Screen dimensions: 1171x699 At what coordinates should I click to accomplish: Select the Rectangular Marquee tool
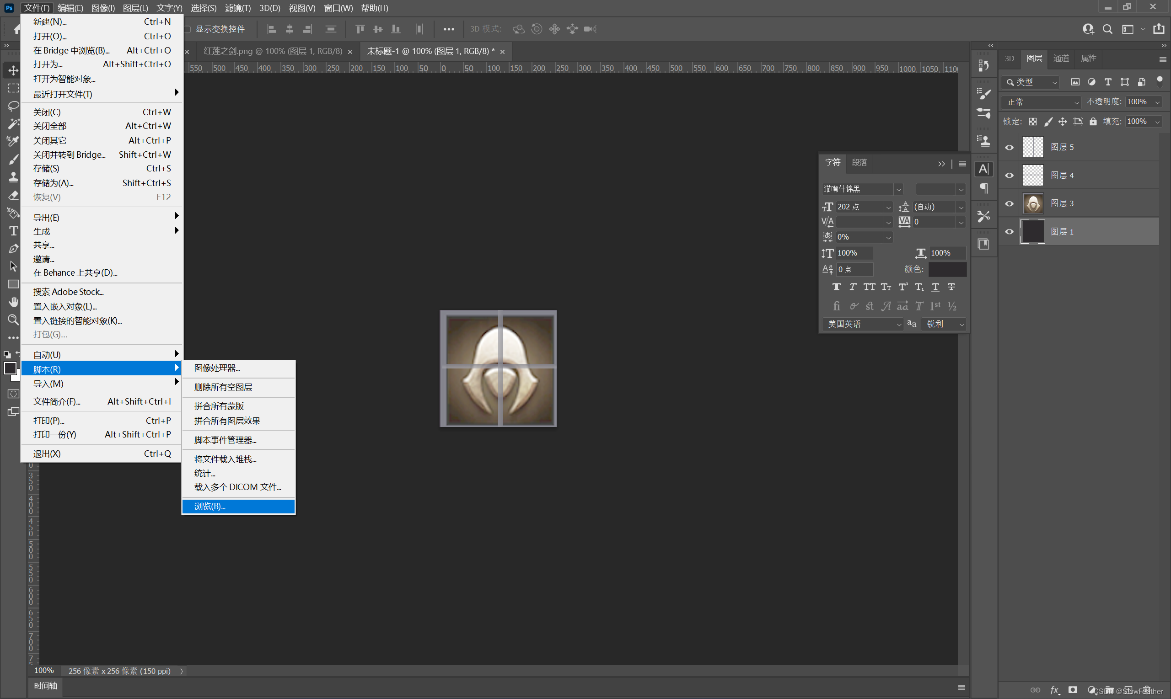coord(11,87)
